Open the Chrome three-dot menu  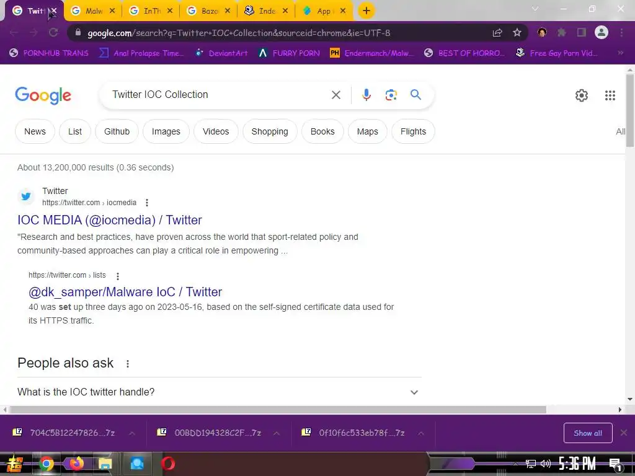pyautogui.click(x=621, y=33)
